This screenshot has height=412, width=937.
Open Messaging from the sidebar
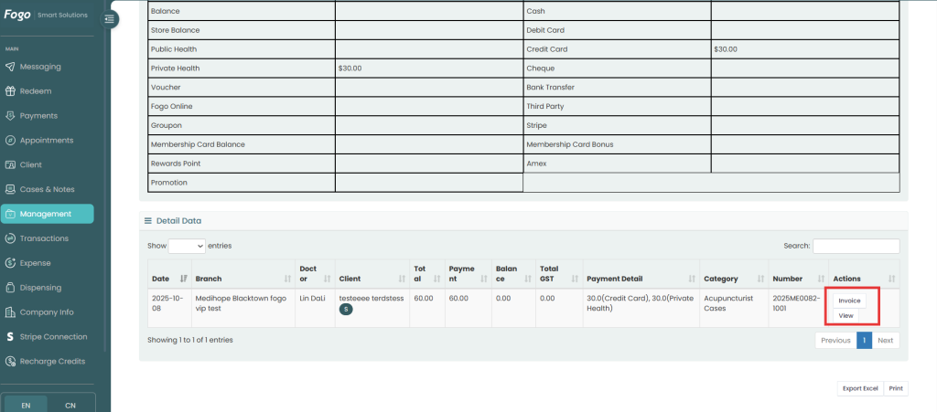[40, 67]
